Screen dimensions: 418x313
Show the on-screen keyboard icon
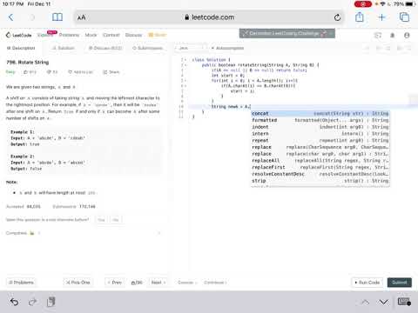click(x=404, y=302)
